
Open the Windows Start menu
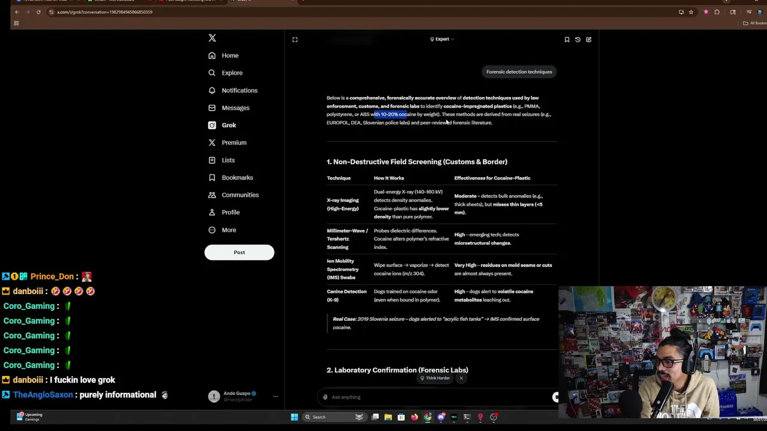tap(294, 417)
